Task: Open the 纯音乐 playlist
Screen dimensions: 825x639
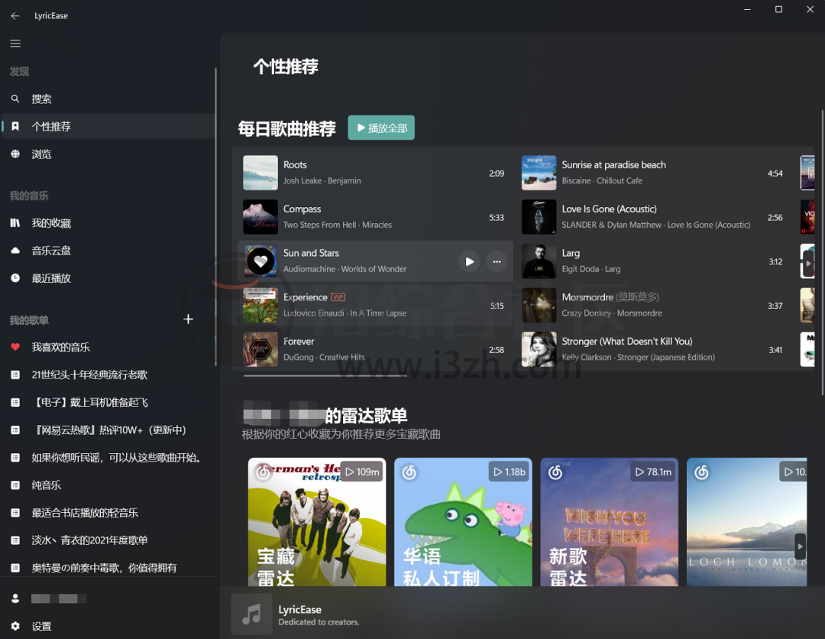Action: [108, 485]
